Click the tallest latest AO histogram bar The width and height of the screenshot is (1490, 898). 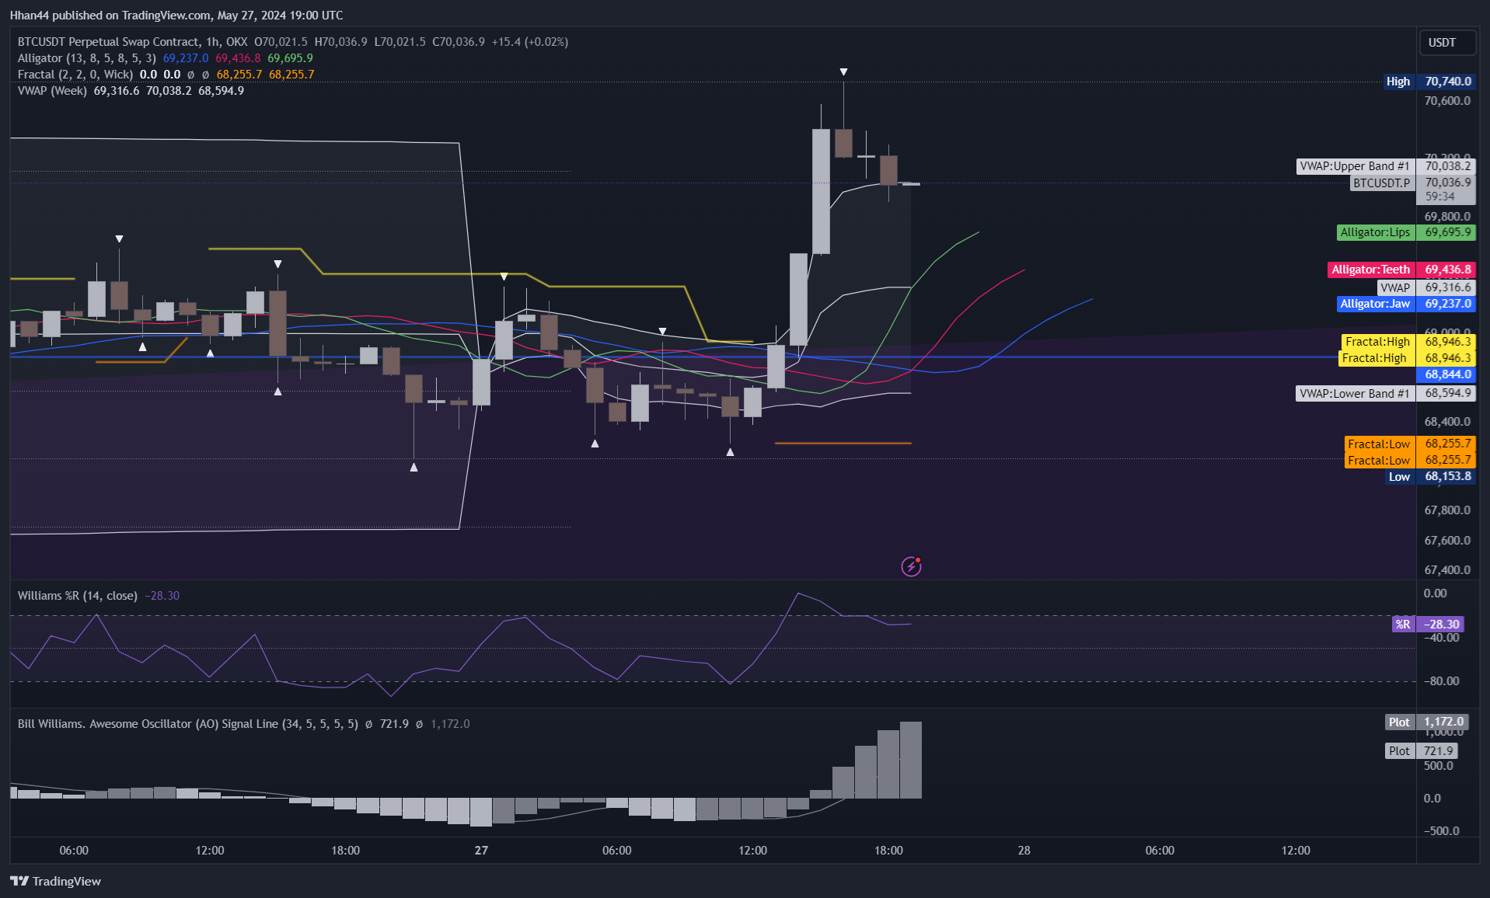pyautogui.click(x=911, y=761)
